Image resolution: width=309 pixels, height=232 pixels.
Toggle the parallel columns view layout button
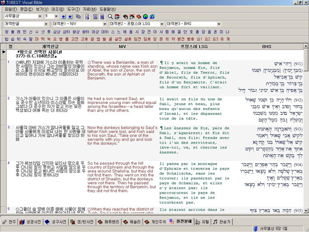(102, 17)
